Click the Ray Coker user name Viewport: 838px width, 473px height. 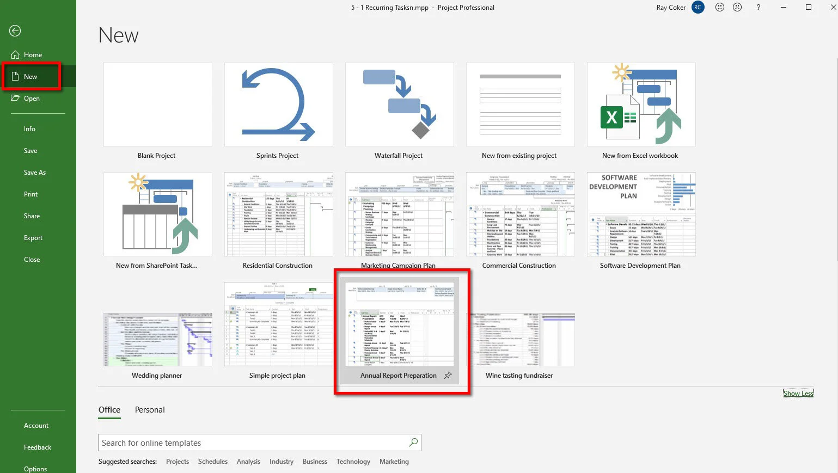tap(671, 8)
